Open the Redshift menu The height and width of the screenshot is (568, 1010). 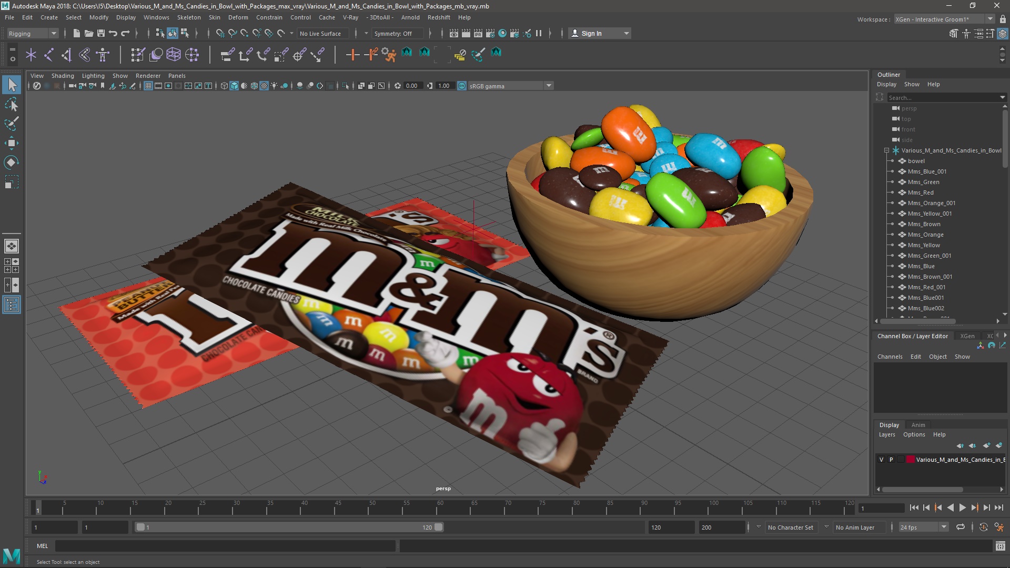pos(439,17)
